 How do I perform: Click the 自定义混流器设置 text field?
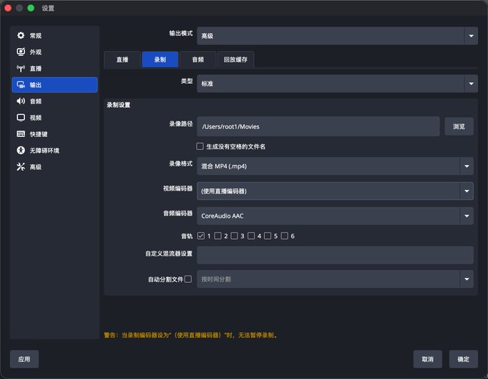click(x=335, y=255)
